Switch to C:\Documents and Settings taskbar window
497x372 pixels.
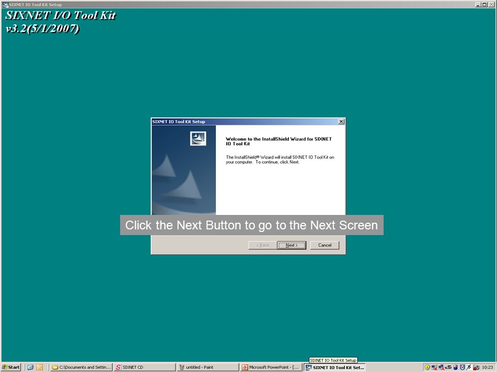[x=81, y=367]
